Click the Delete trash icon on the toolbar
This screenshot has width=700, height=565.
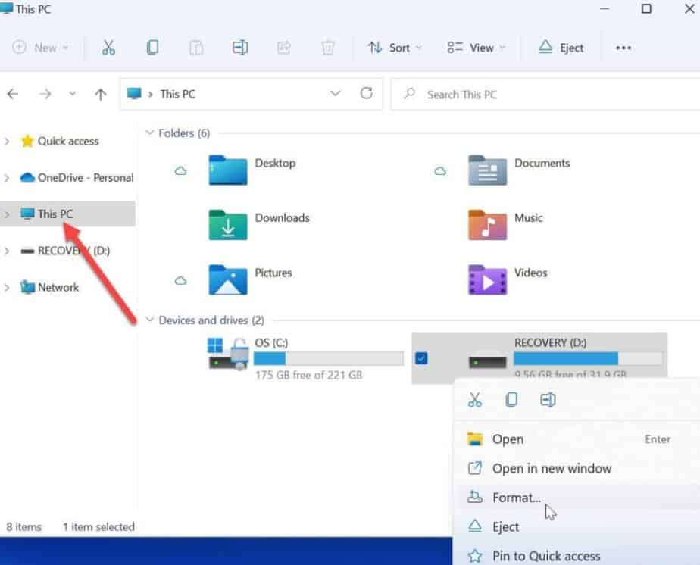click(x=327, y=47)
